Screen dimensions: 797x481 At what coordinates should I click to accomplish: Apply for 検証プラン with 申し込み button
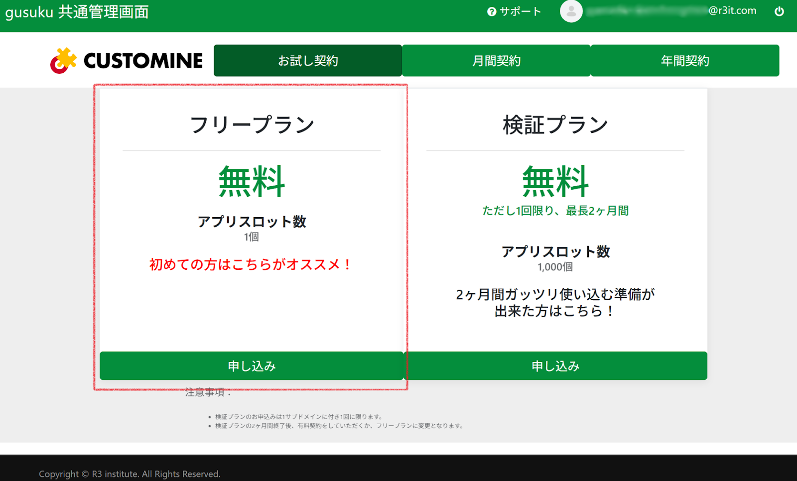pos(555,366)
